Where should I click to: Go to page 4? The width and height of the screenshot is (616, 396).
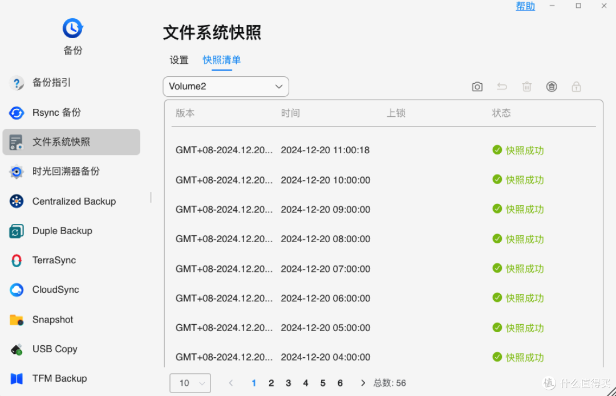[306, 383]
